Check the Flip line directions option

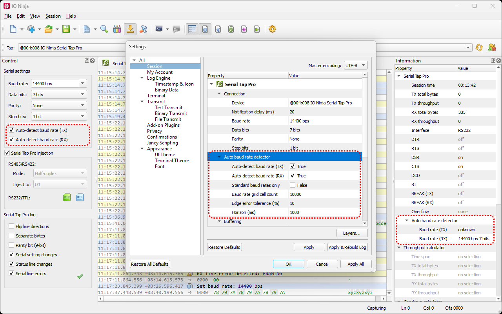tap(12, 226)
